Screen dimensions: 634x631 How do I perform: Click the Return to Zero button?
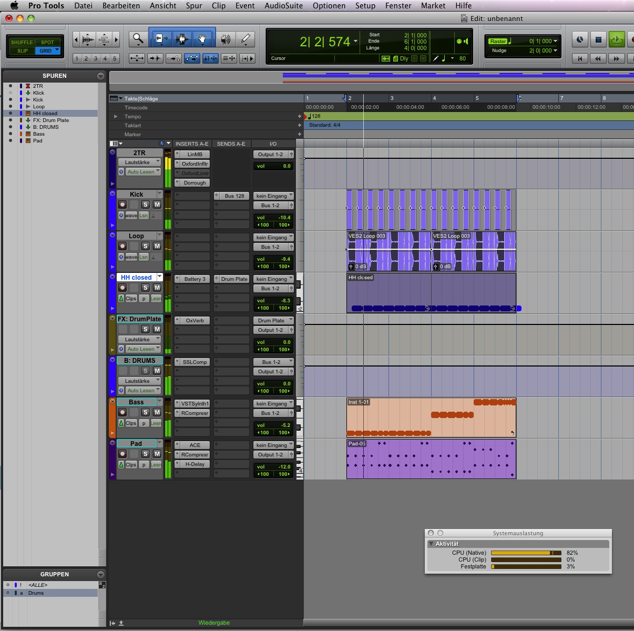pos(580,58)
